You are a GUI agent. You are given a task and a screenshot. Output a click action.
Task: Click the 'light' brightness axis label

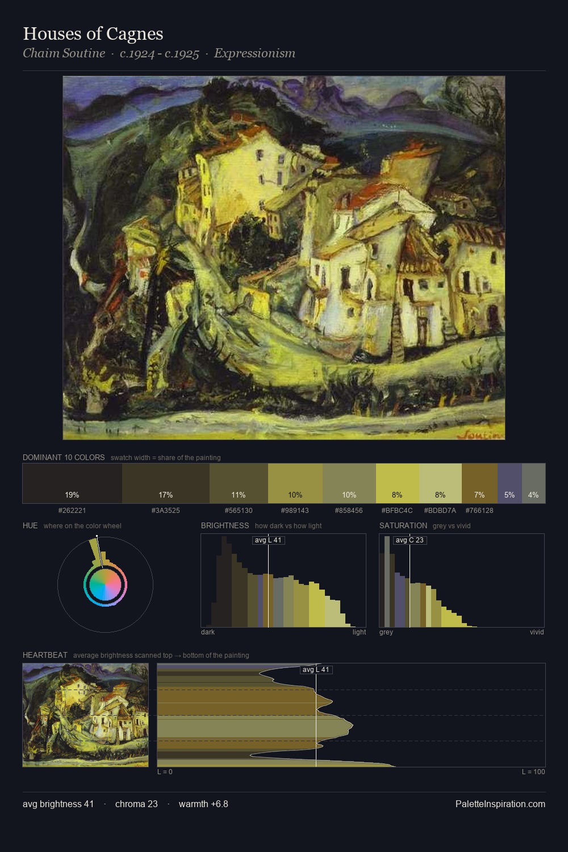tap(360, 632)
